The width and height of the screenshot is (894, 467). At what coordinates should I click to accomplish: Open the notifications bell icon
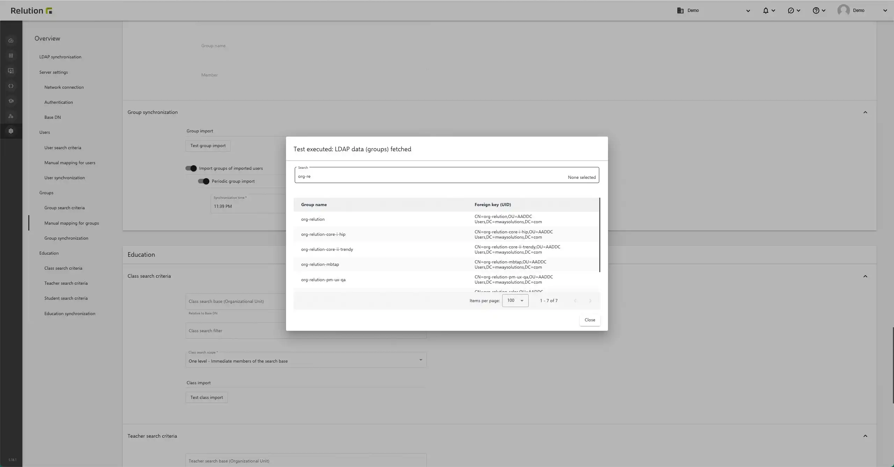[765, 10]
